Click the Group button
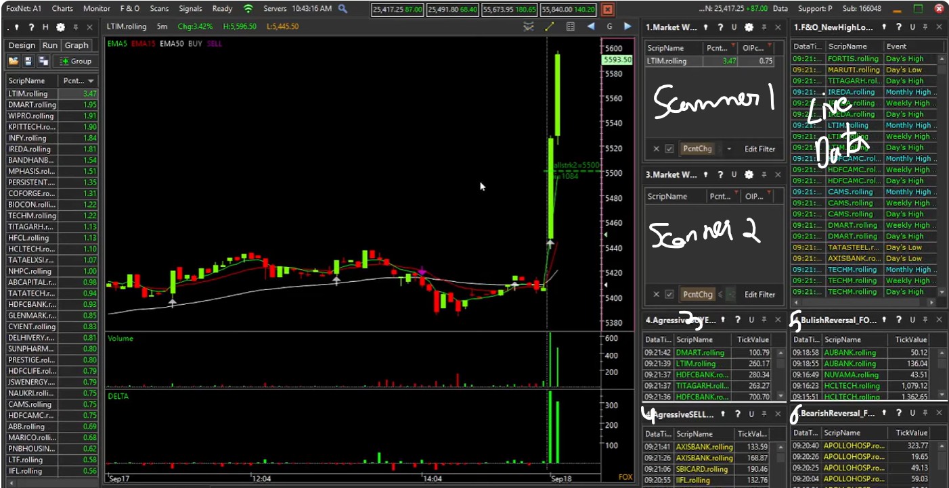The image size is (949, 488). [x=75, y=61]
